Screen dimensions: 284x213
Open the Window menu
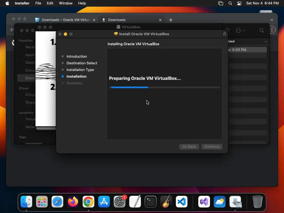coord(66,3)
